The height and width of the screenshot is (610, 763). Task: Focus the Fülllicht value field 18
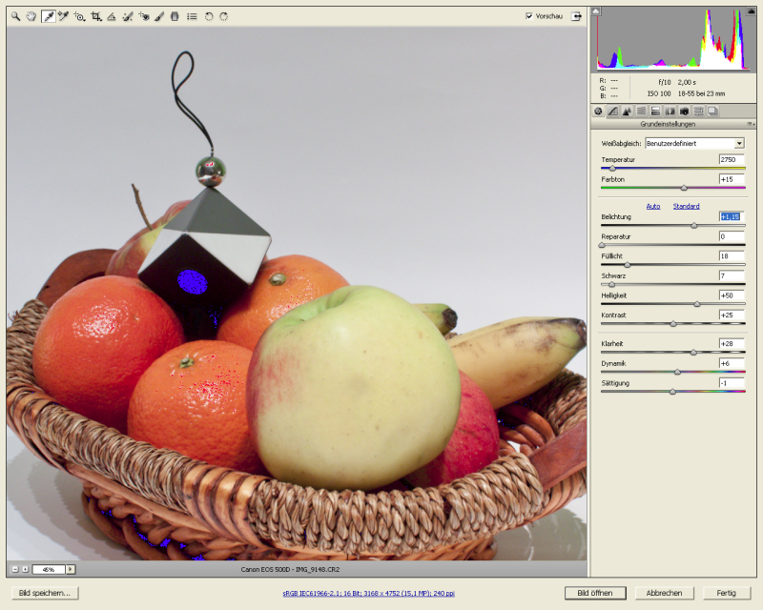[x=732, y=255]
